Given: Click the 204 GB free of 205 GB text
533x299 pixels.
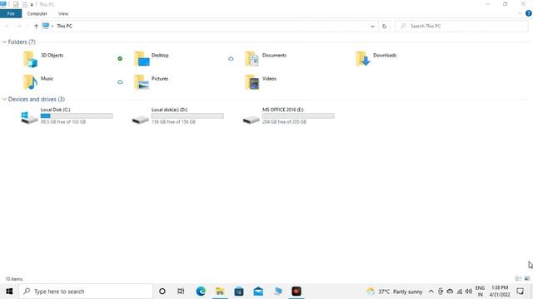Looking at the screenshot, I should pyautogui.click(x=285, y=122).
